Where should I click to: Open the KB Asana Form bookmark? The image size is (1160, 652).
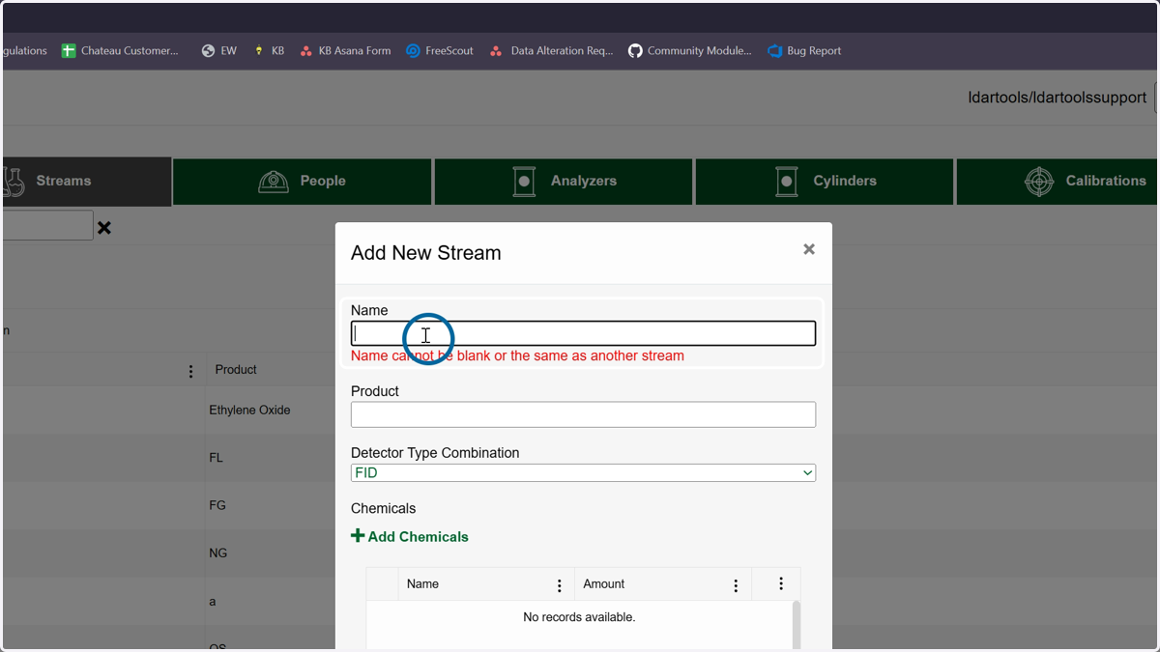coord(345,51)
